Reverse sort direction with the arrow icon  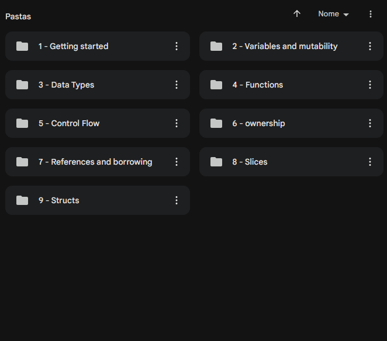[297, 14]
